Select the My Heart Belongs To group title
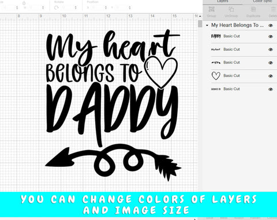The height and width of the screenshot is (220, 277). [237, 25]
